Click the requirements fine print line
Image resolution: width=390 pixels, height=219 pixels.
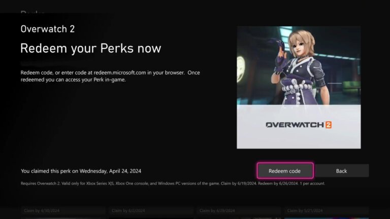tap(173, 184)
